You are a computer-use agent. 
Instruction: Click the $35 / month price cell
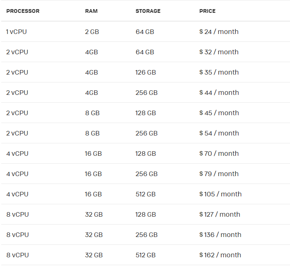[x=219, y=72]
